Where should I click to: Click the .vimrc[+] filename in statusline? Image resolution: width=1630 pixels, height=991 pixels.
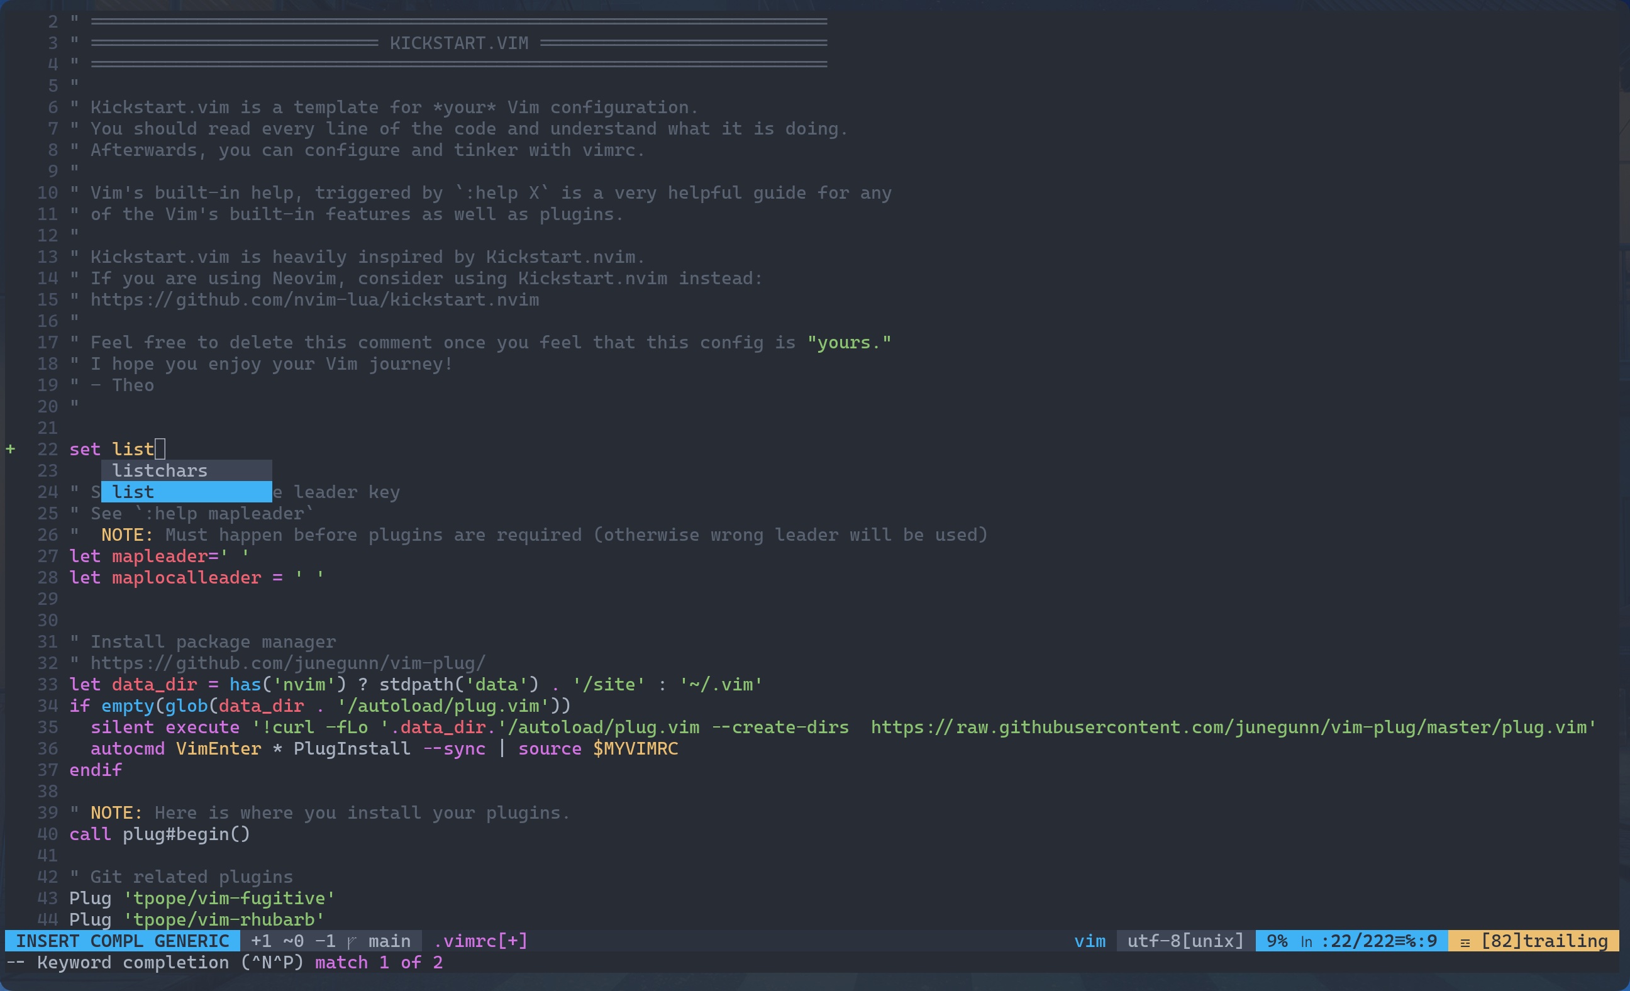481,941
